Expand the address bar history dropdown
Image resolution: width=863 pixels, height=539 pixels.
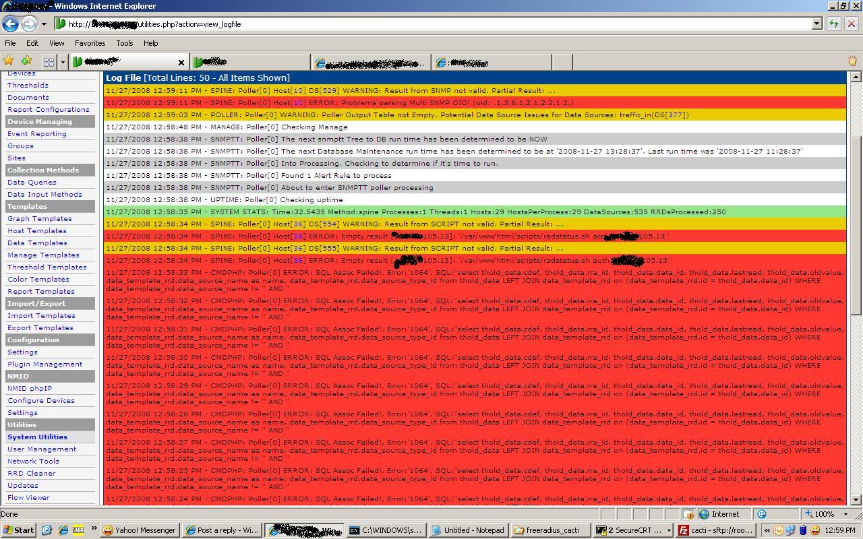click(x=816, y=24)
